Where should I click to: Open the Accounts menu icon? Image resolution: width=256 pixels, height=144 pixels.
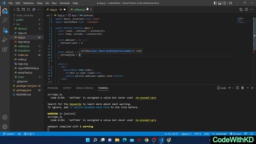[x=5, y=117]
